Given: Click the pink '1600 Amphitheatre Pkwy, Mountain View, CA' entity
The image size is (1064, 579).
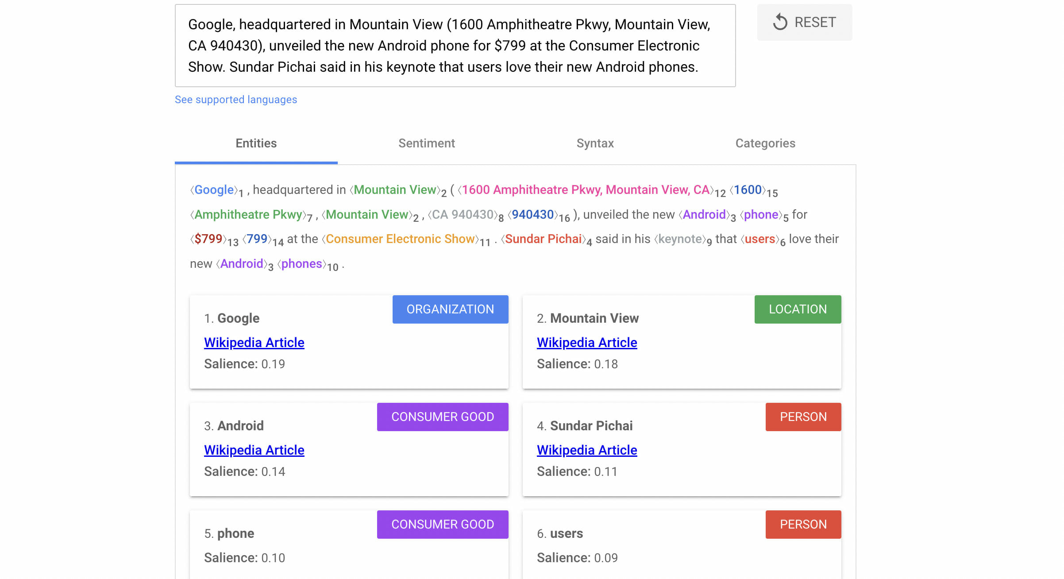Looking at the screenshot, I should coord(586,190).
